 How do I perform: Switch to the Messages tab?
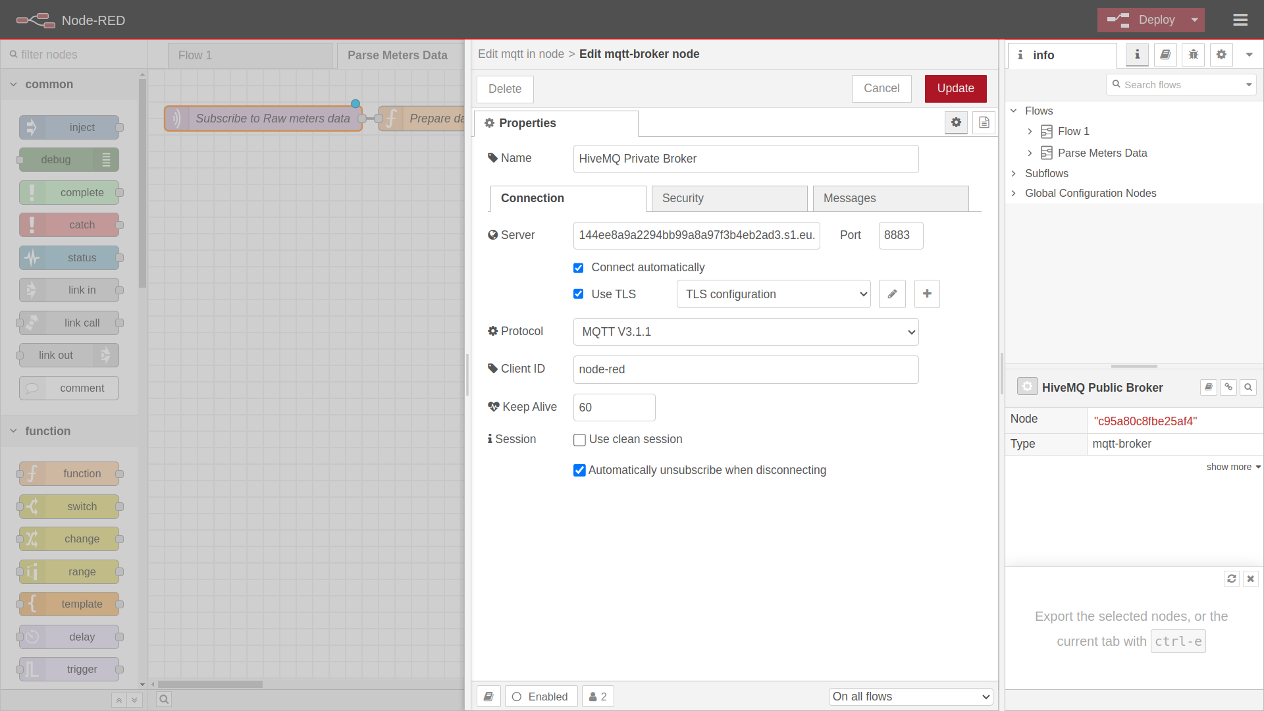tap(890, 198)
